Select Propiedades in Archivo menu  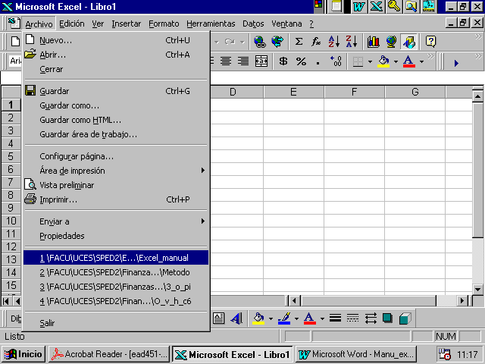tap(116, 236)
